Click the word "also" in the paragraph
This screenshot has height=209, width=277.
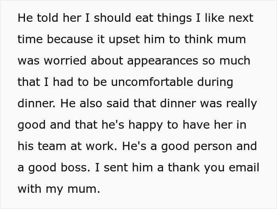tap(91, 103)
